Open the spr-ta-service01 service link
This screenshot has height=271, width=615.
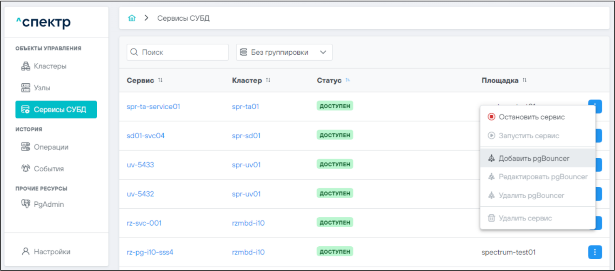coord(153,107)
